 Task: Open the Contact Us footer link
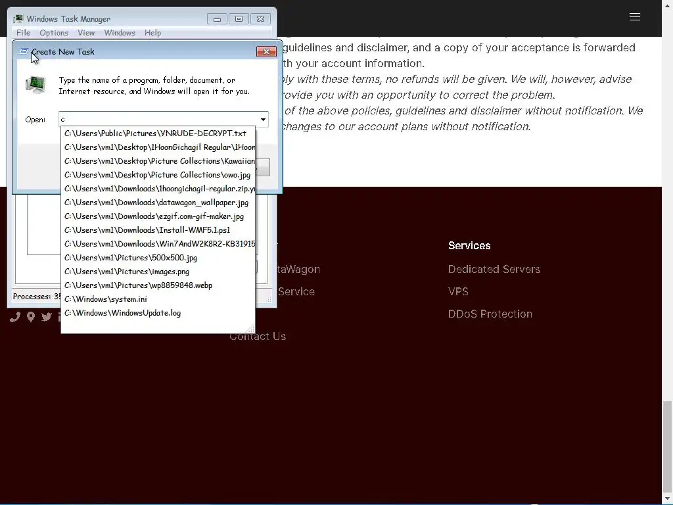click(258, 336)
